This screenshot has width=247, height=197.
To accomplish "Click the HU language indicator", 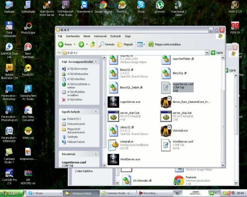I will click(177, 193).
